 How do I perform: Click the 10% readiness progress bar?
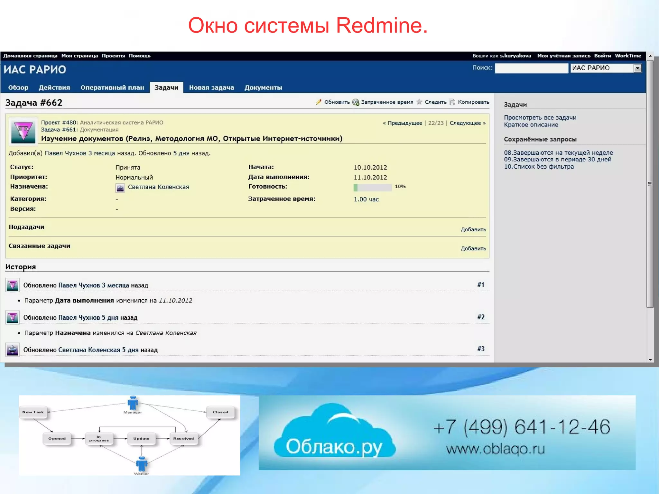[x=372, y=187]
